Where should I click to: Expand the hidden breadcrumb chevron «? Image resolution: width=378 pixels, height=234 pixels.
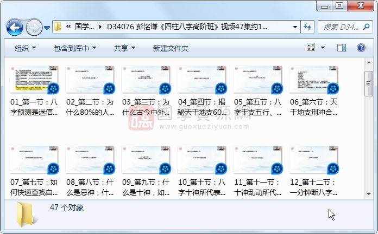(x=68, y=27)
